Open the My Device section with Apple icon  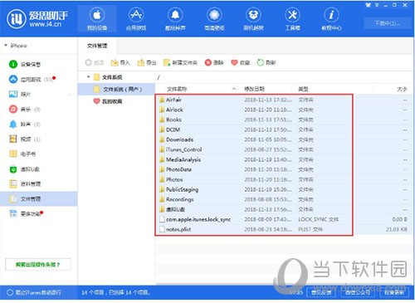[97, 19]
